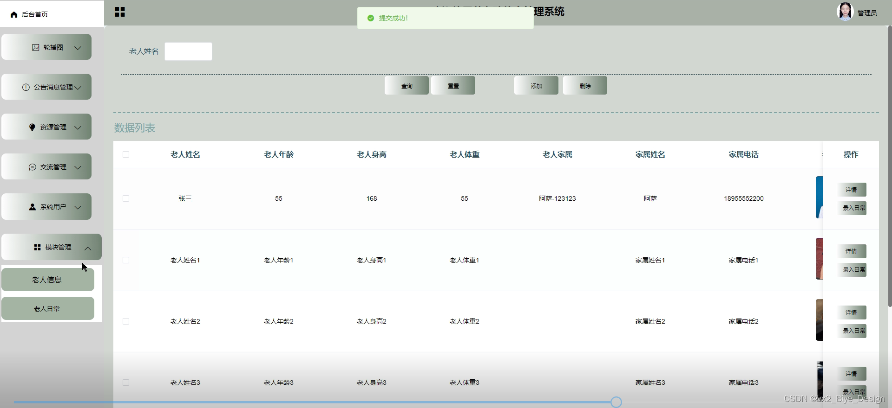
Task: Click the 老人姓名 search input field
Action: [x=188, y=51]
